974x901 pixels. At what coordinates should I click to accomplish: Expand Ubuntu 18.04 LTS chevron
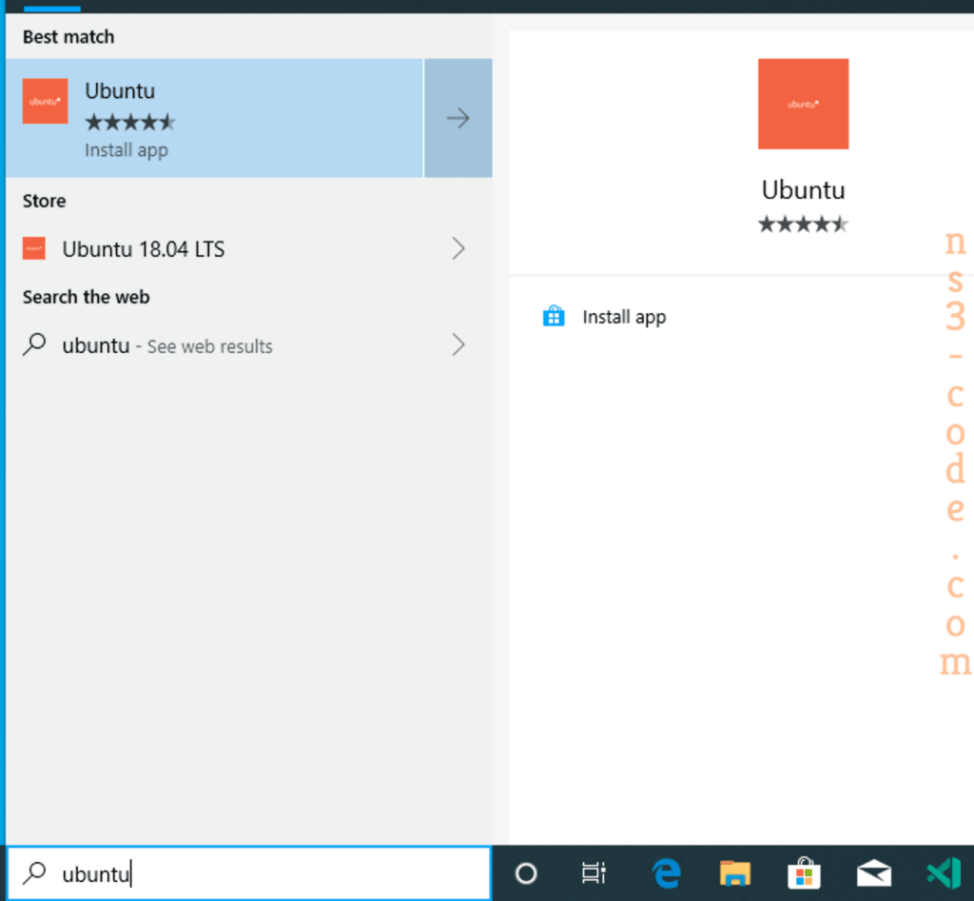click(x=458, y=248)
